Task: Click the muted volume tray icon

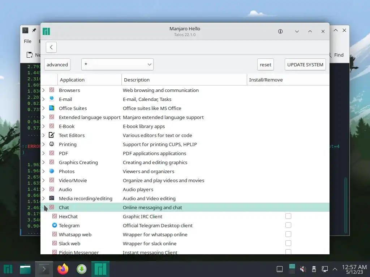Action: 303,269
